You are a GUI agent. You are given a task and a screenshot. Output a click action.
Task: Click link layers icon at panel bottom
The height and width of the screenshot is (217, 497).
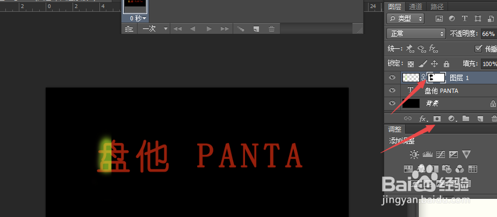pos(408,119)
